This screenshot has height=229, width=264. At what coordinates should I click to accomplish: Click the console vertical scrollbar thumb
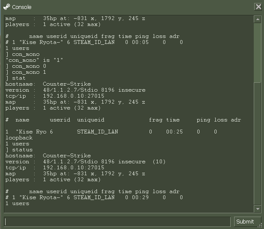258,144
